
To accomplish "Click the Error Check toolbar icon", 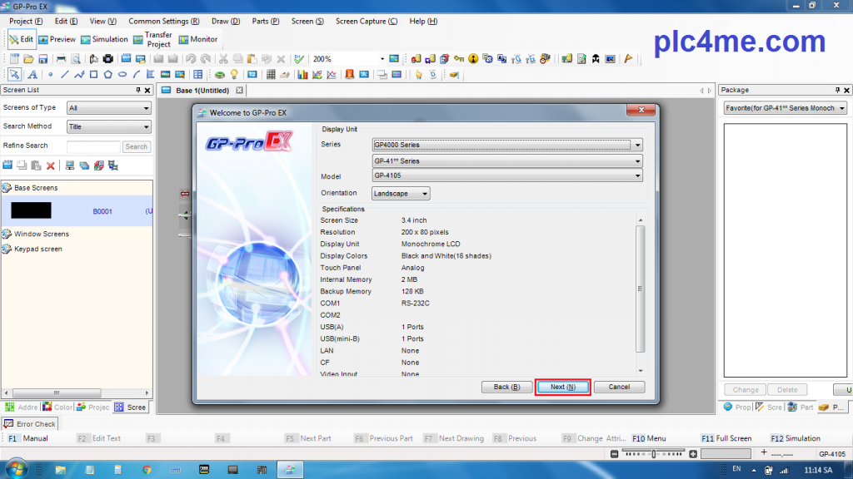I will click(299, 59).
